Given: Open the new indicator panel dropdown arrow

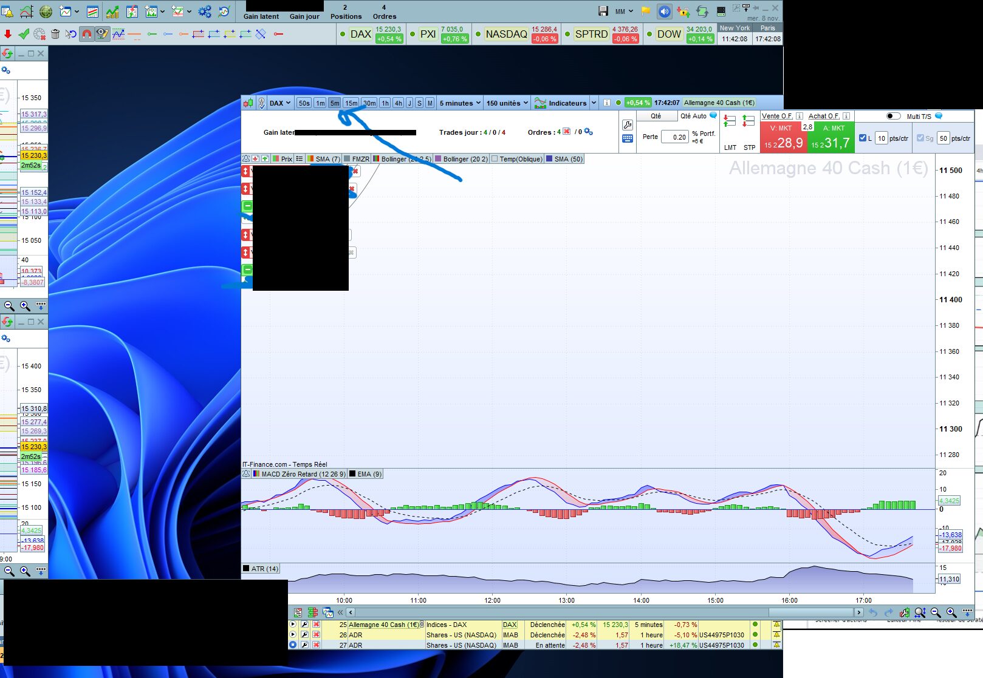Looking at the screenshot, I should click(162, 12).
